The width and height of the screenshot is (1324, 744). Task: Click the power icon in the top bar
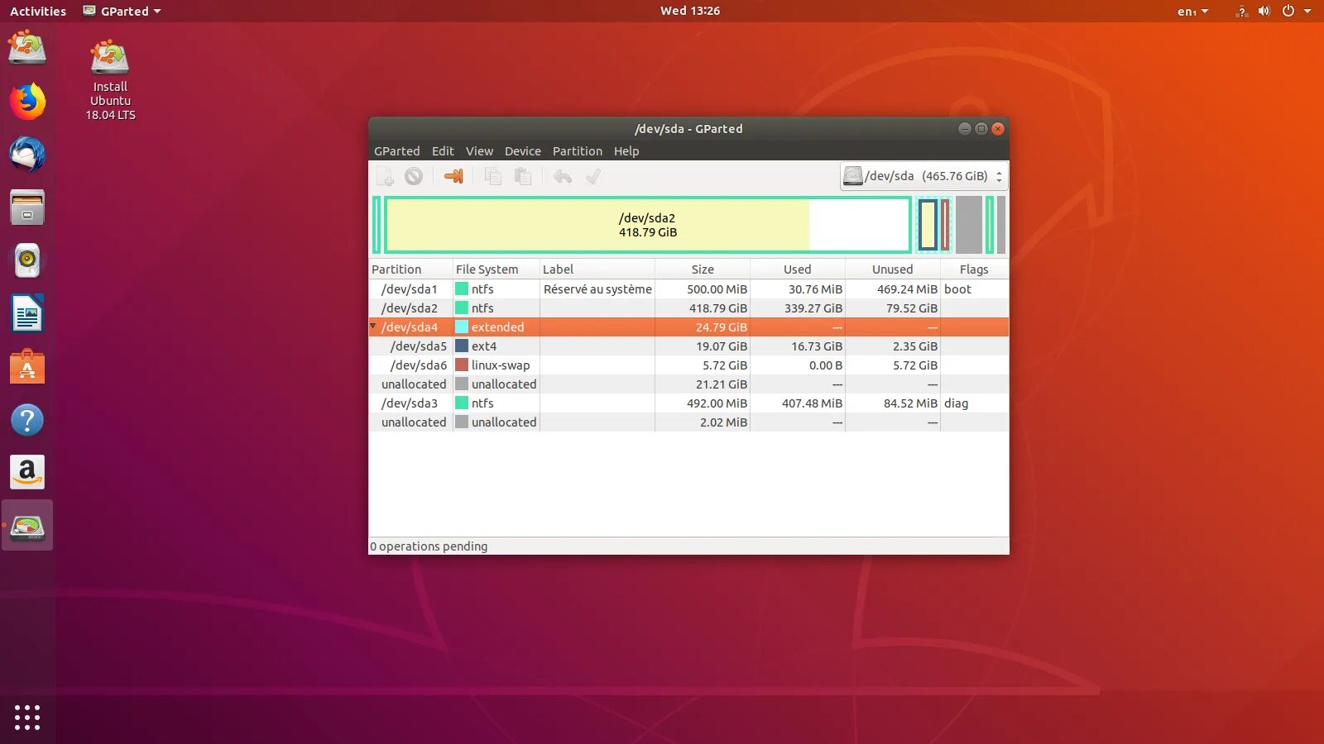[1288, 12]
